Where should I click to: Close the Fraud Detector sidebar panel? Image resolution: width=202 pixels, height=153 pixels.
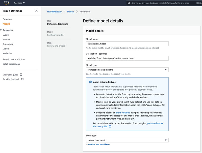(x=36, y=11)
